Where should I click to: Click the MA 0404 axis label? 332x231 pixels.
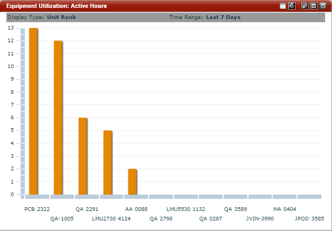285,209
